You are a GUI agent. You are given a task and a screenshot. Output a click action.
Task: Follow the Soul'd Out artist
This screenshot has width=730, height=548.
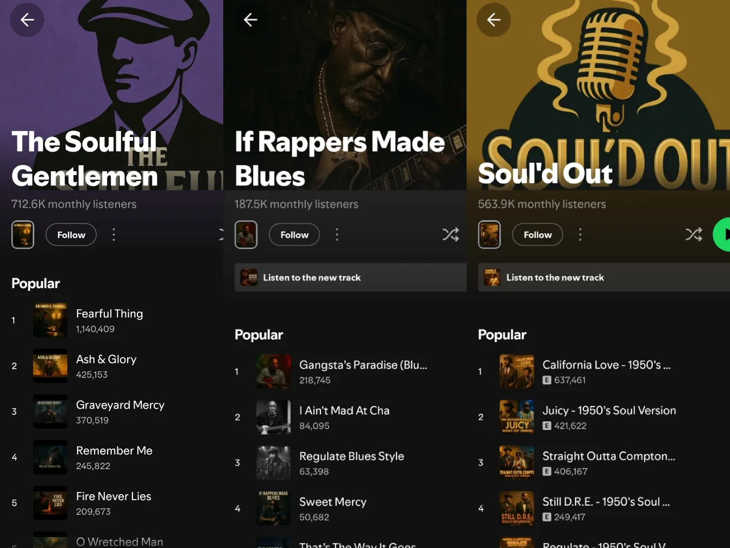point(538,235)
